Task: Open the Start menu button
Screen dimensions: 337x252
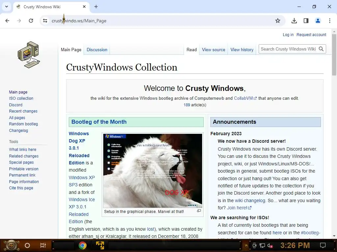Action: coord(11,245)
